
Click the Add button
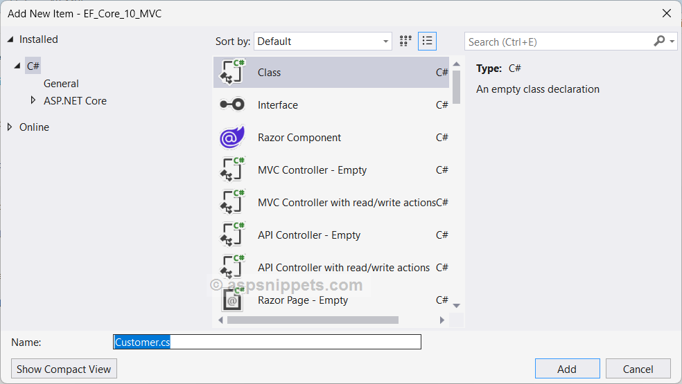(567, 369)
